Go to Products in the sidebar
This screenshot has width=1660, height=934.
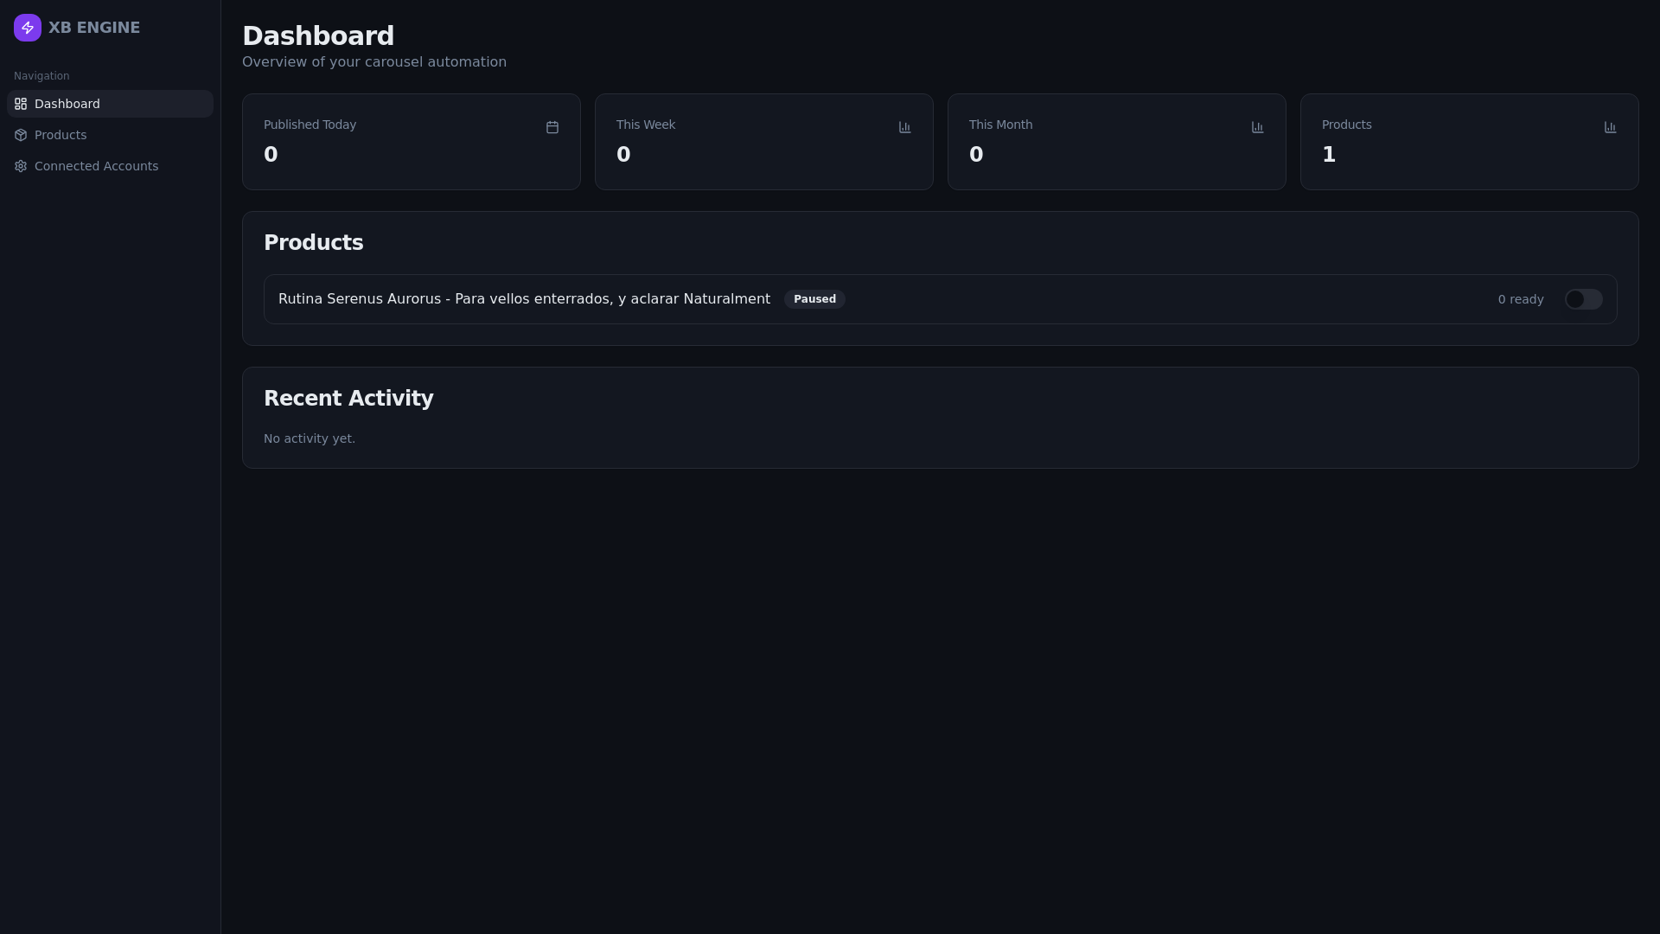click(x=110, y=135)
